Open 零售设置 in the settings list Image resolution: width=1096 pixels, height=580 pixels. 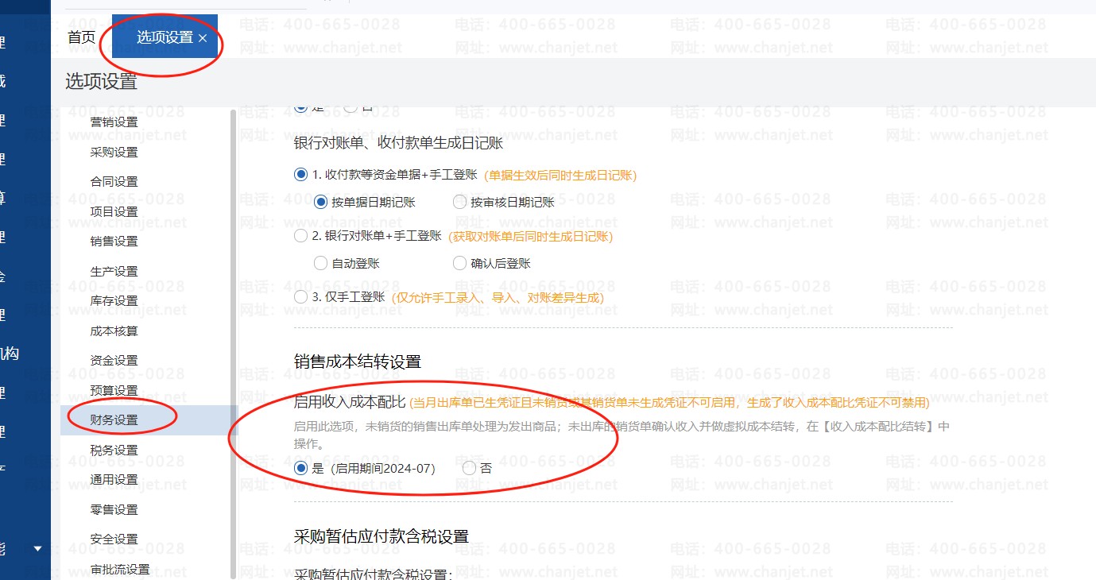tap(114, 509)
